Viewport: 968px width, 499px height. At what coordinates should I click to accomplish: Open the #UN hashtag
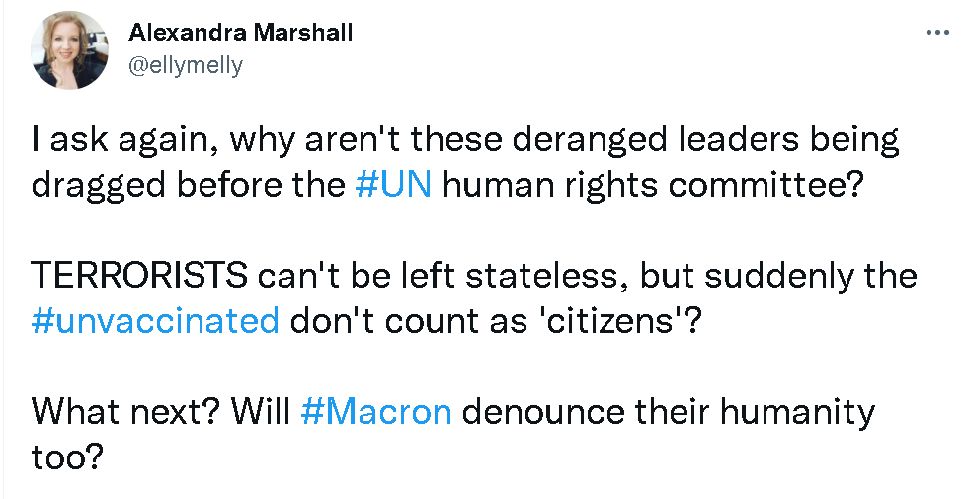[393, 185]
